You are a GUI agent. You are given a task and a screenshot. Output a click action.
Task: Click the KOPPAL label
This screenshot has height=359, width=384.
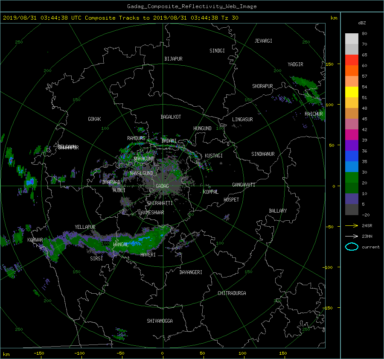click(211, 192)
